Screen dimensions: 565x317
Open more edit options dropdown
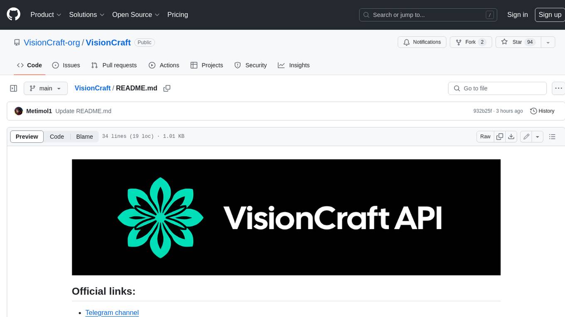click(x=538, y=137)
